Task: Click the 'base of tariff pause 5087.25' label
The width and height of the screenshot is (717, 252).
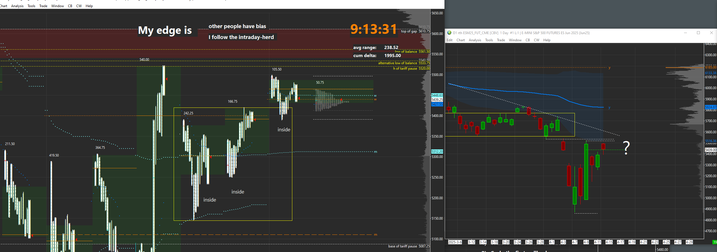Action: click(x=409, y=246)
